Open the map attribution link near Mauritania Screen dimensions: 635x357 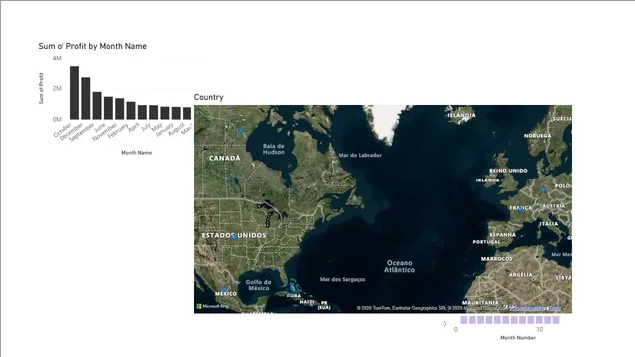[535, 308]
